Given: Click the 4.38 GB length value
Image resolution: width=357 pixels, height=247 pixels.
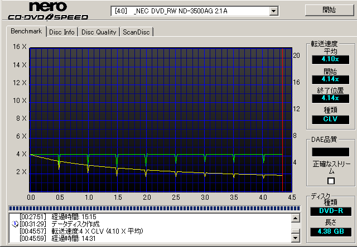Looking at the screenshot, I should pos(331,231).
